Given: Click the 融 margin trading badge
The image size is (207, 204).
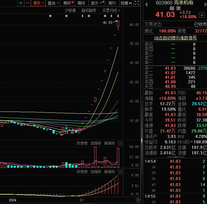Looking at the screenshot, I should pos(172,8).
